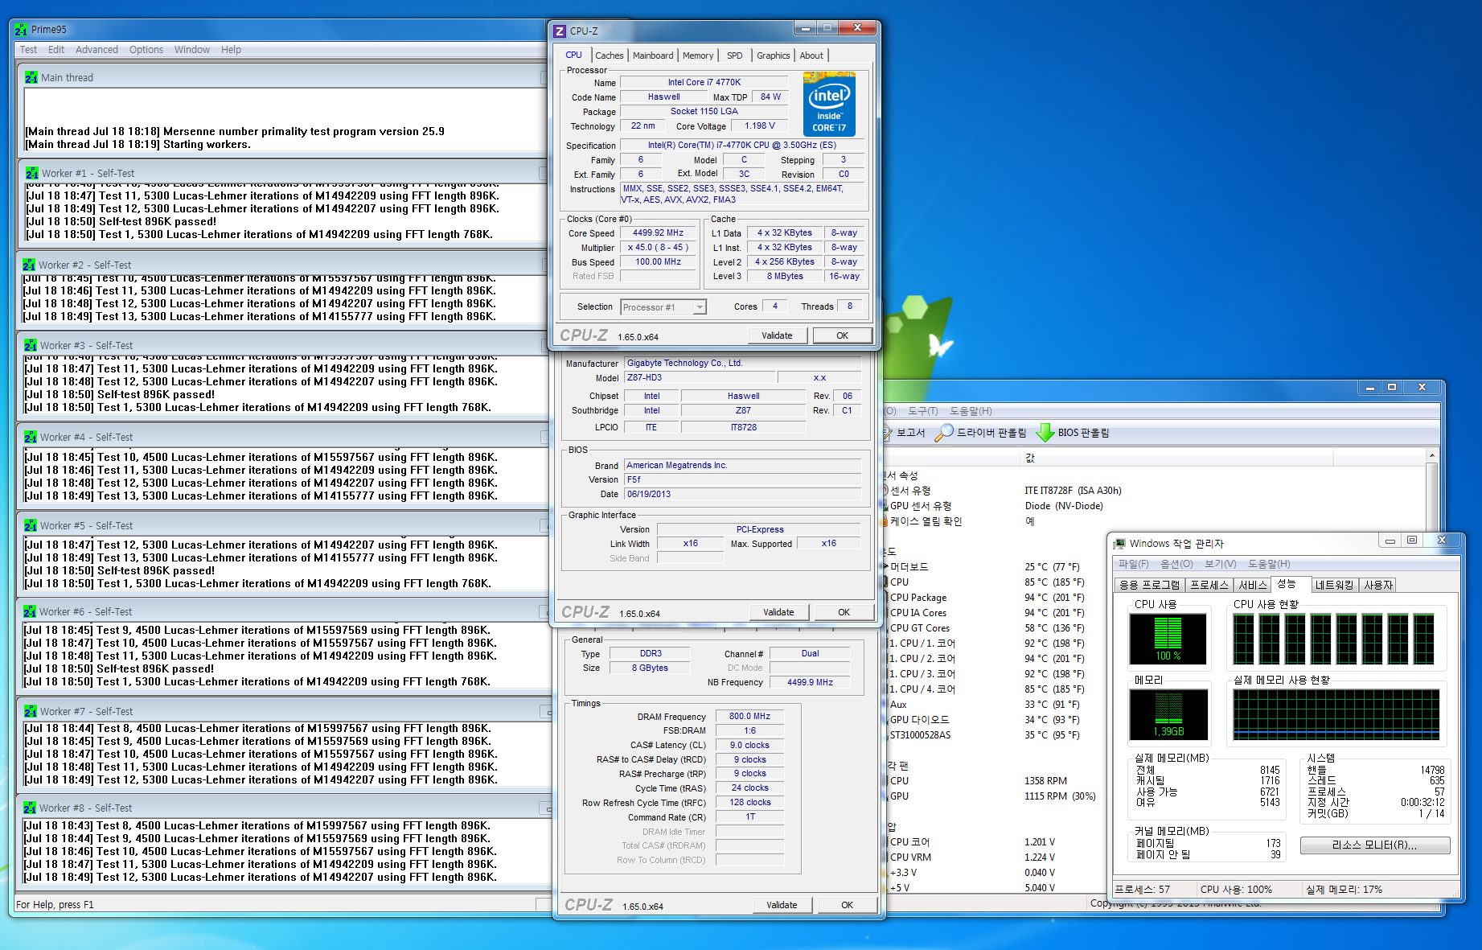Click the Worker #1 Self-Test window icon
This screenshot has height=950, width=1482.
tap(31, 173)
